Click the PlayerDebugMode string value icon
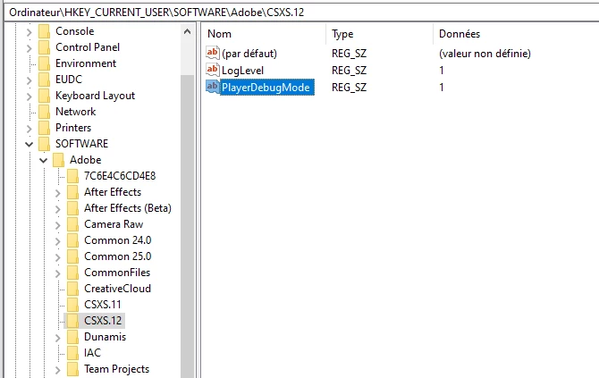Viewport: 599px width, 378px height. [213, 87]
